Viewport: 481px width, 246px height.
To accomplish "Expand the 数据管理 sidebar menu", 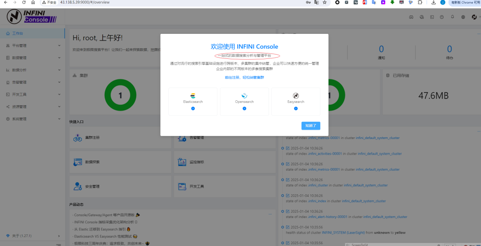I will (x=33, y=58).
